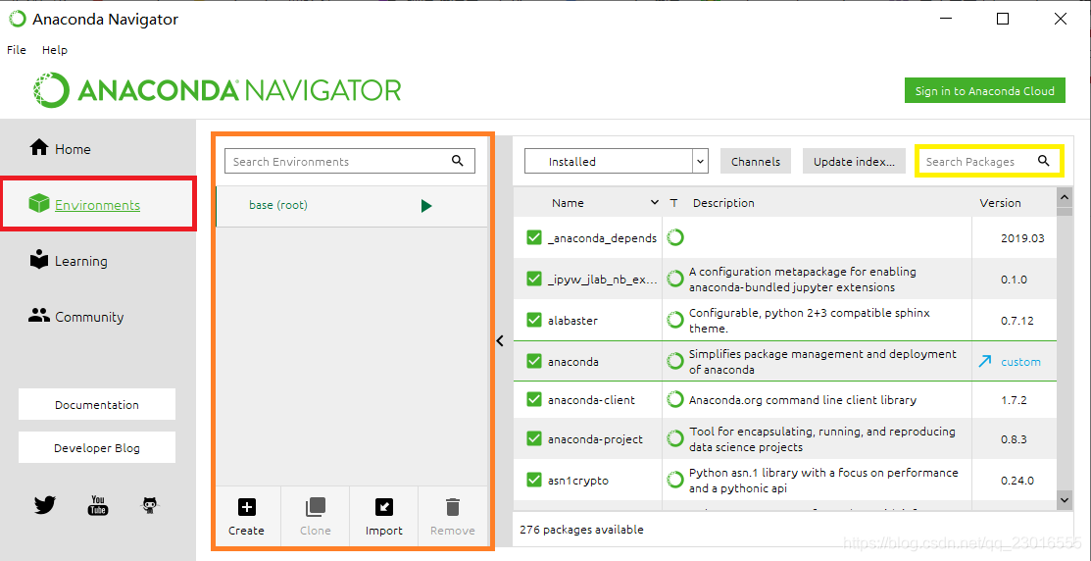
Task: Click the Channels button
Action: tap(756, 162)
